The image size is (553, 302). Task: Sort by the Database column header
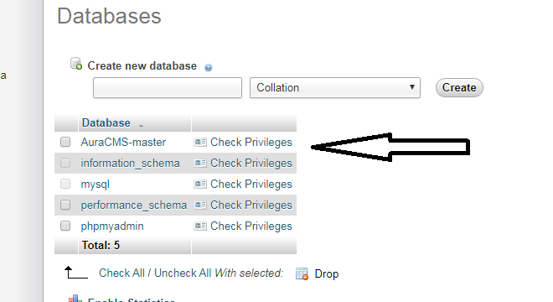(106, 123)
